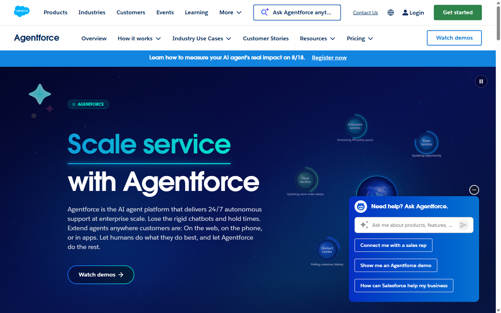Expand the More menu
This screenshot has width=501, height=313.
tap(231, 13)
